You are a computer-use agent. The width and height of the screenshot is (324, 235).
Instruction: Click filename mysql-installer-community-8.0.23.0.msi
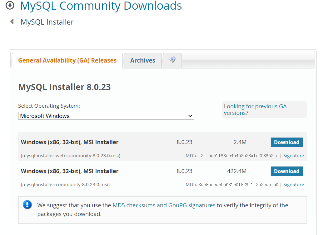(65, 185)
